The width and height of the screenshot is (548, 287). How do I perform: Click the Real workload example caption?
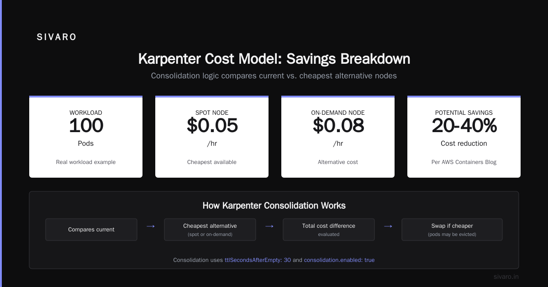(86, 162)
